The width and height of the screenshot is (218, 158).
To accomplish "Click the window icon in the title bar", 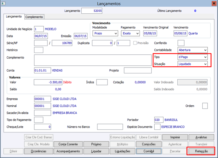I will (x=3, y=3).
